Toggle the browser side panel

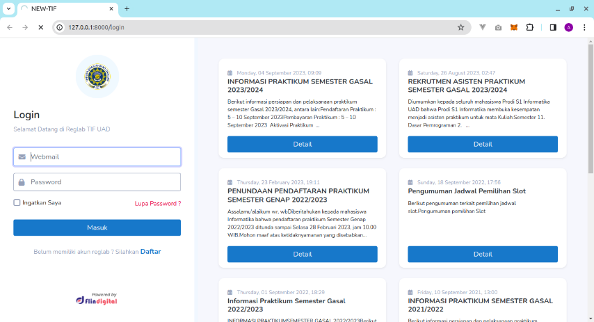click(553, 27)
